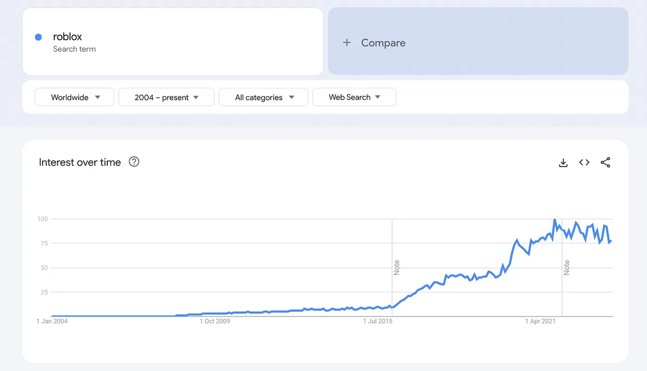This screenshot has height=371, width=647.
Task: Open the embed code view
Action: point(584,162)
